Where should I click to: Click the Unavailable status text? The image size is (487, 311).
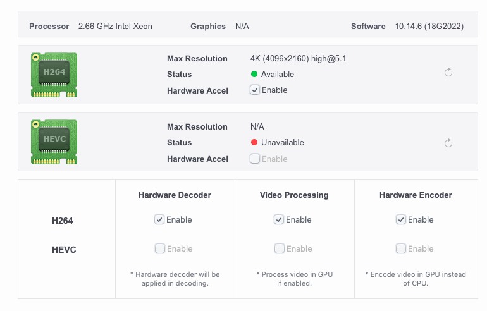[x=282, y=142]
